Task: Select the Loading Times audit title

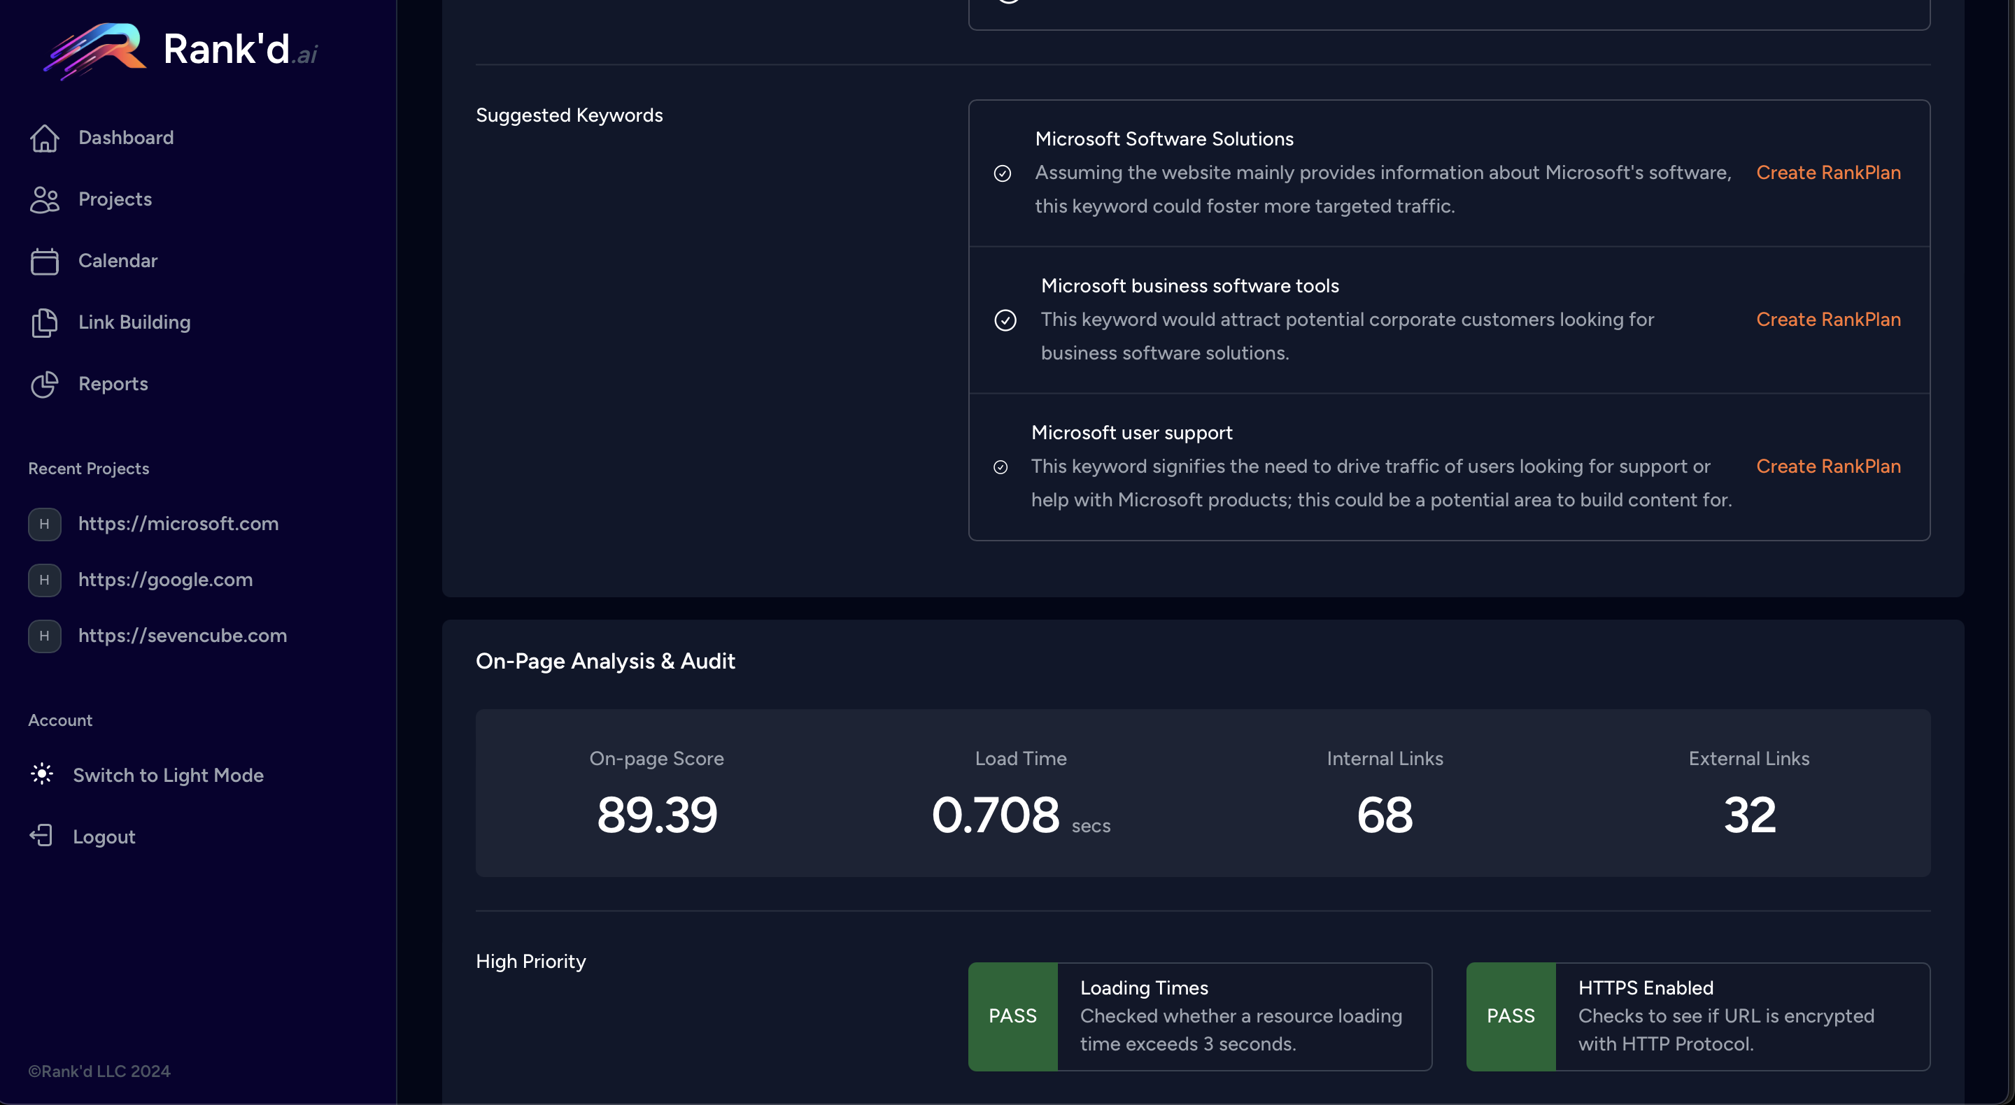Action: point(1144,988)
